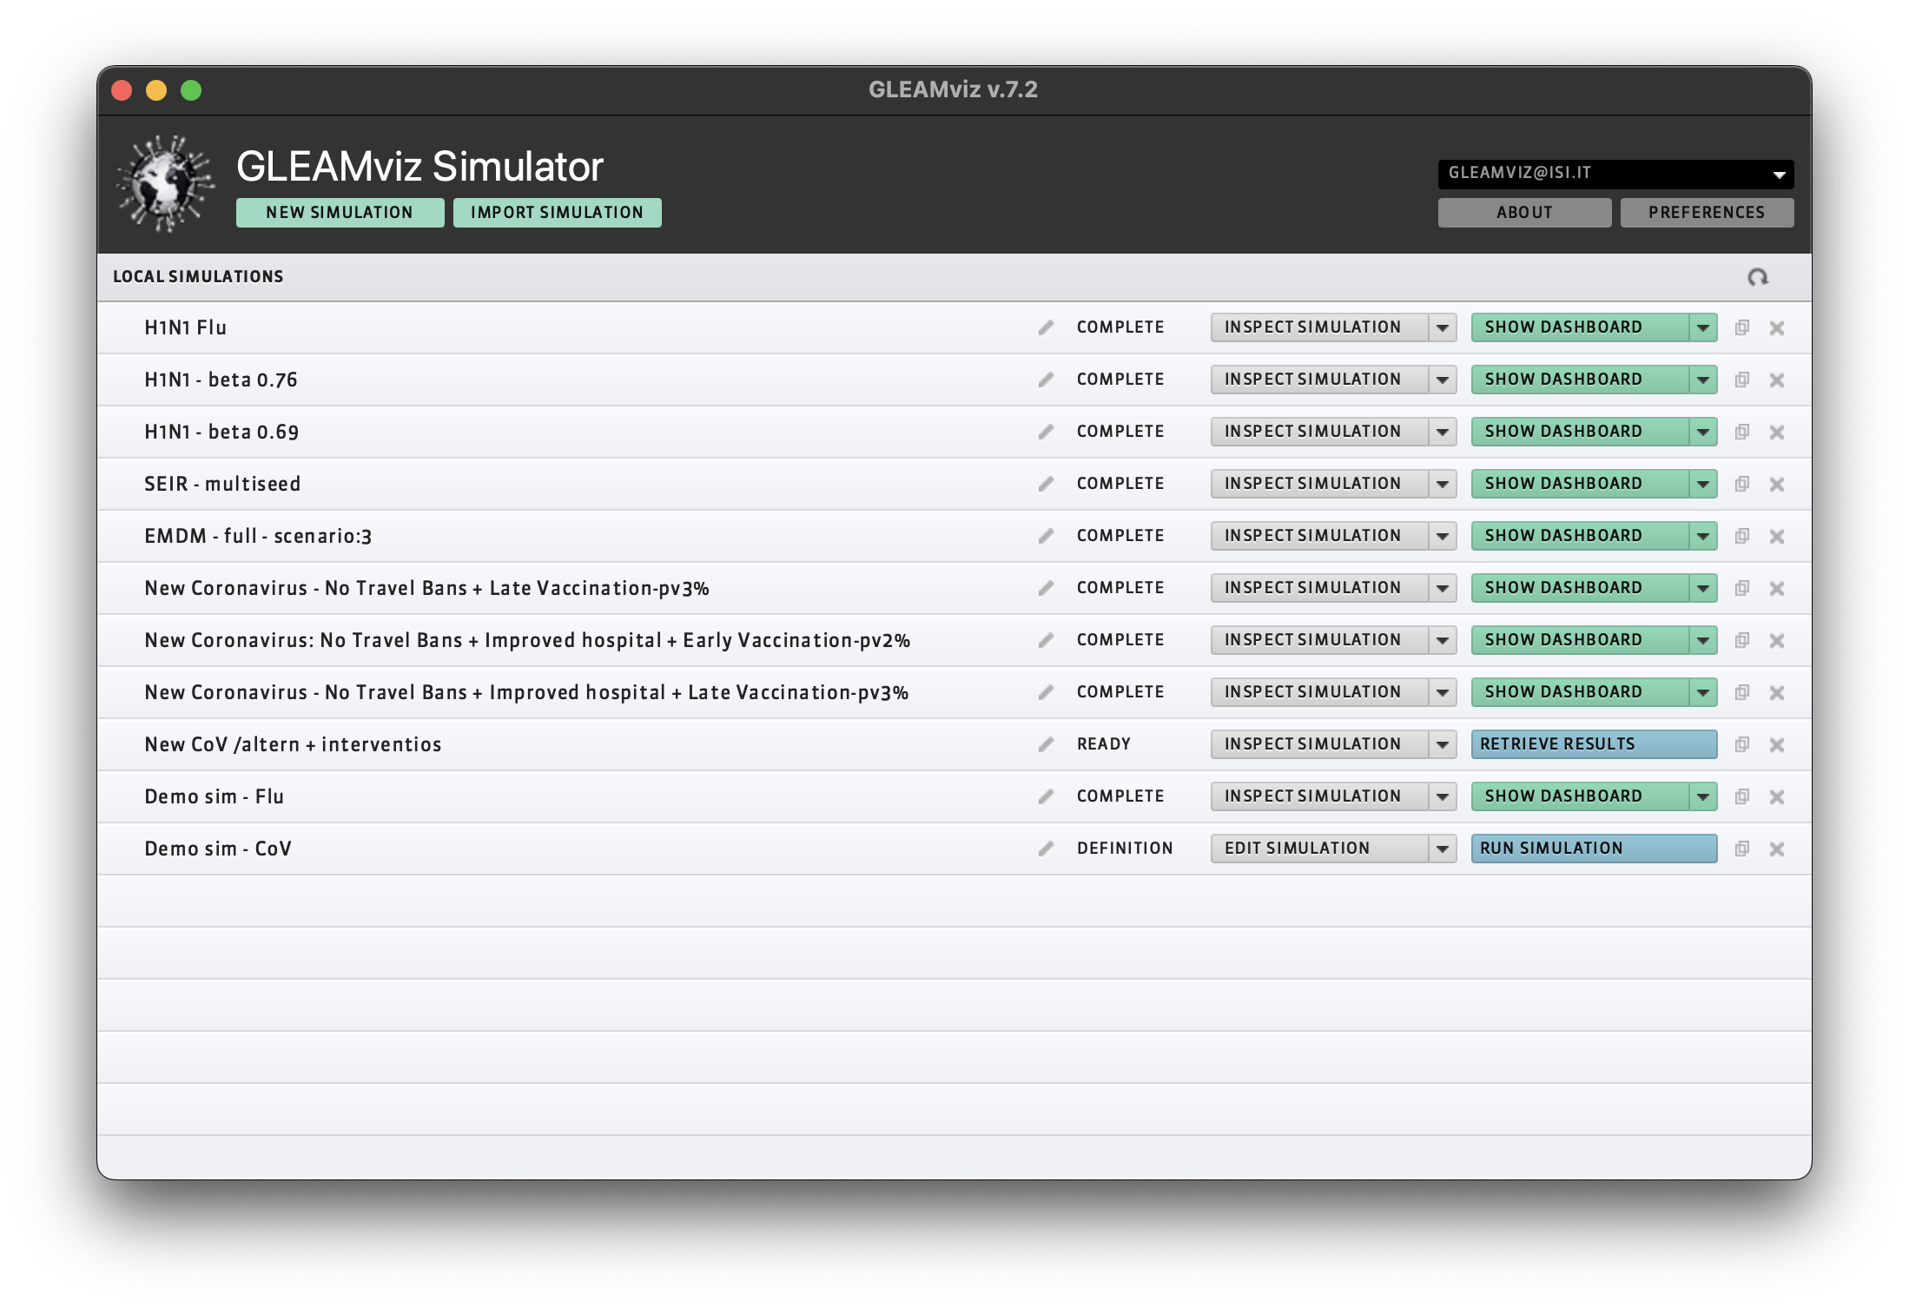Inspect Simulation for Demo sim - Flu

point(1319,796)
